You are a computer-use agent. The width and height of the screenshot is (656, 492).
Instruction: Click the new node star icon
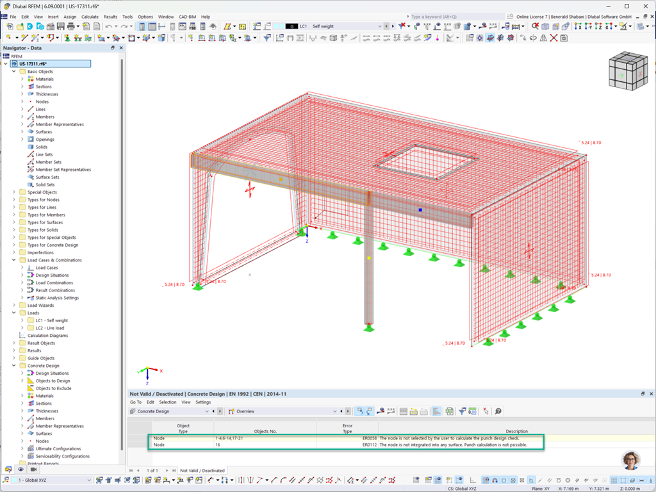click(8, 38)
